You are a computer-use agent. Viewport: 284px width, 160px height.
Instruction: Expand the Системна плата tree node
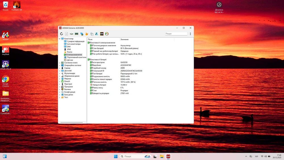tap(60, 63)
